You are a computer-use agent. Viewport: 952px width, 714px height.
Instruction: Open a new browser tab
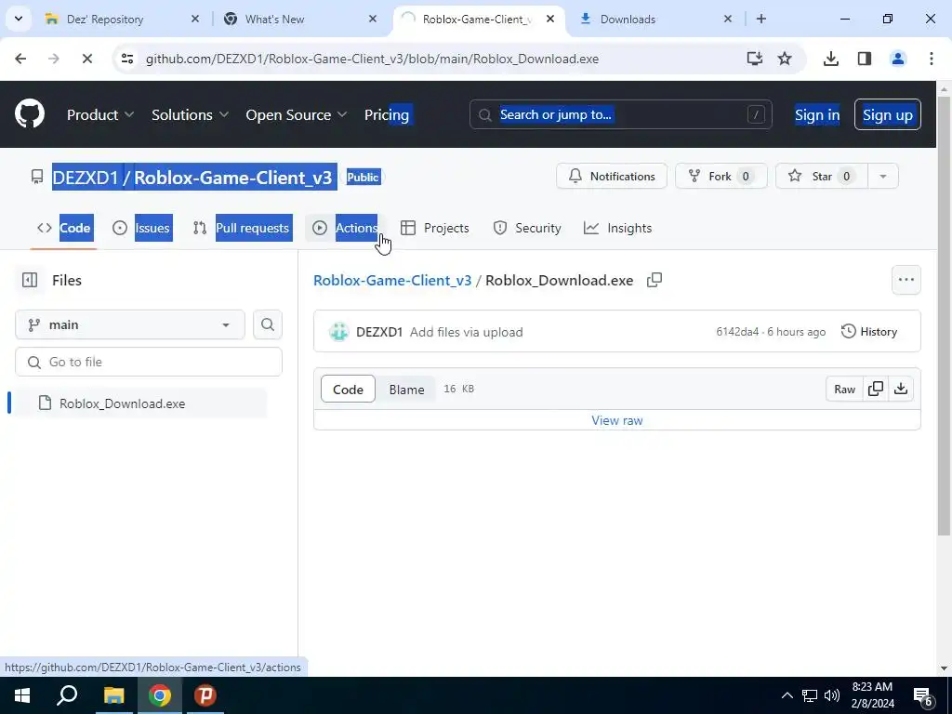[x=760, y=19]
